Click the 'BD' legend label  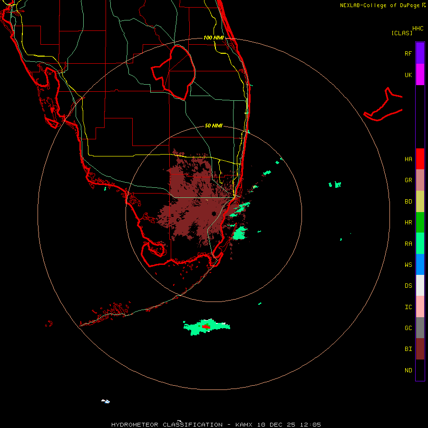coord(408,202)
